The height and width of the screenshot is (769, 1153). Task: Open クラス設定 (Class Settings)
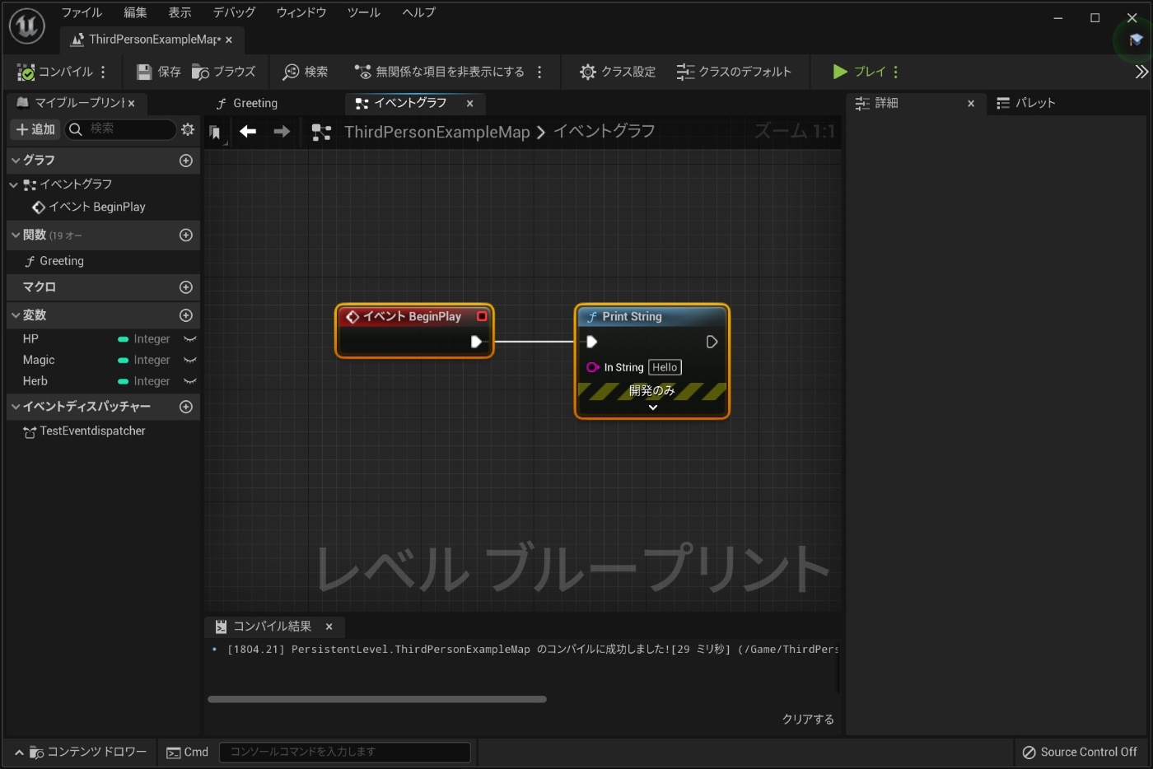(616, 72)
